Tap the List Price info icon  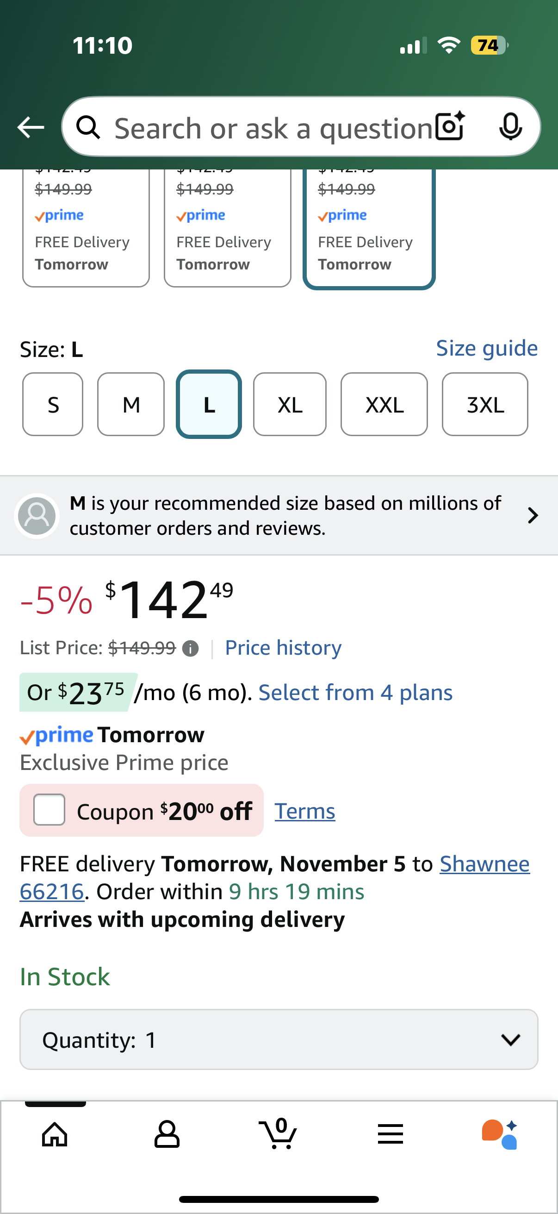pos(190,649)
